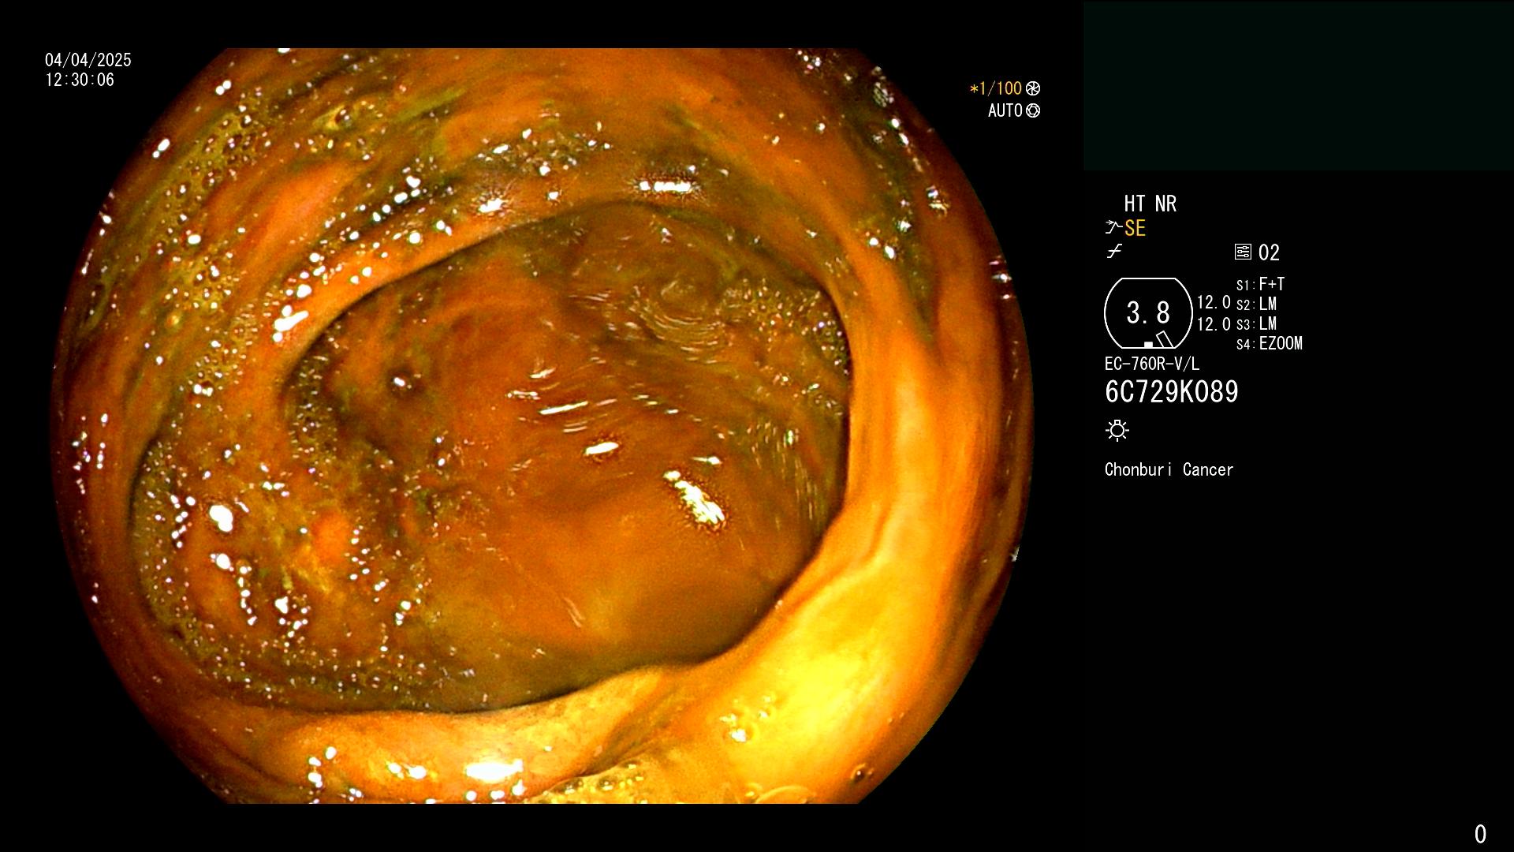Click the time readout 12:30:06
Screen dimensions: 1514x852
tap(80, 80)
